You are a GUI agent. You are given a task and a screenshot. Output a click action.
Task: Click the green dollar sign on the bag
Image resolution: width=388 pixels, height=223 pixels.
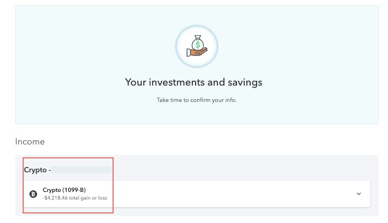pyautogui.click(x=198, y=45)
